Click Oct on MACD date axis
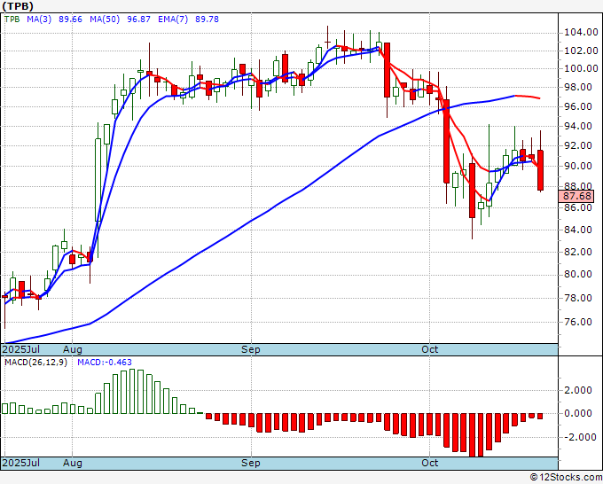Image resolution: width=603 pixels, height=484 pixels. pos(429,463)
